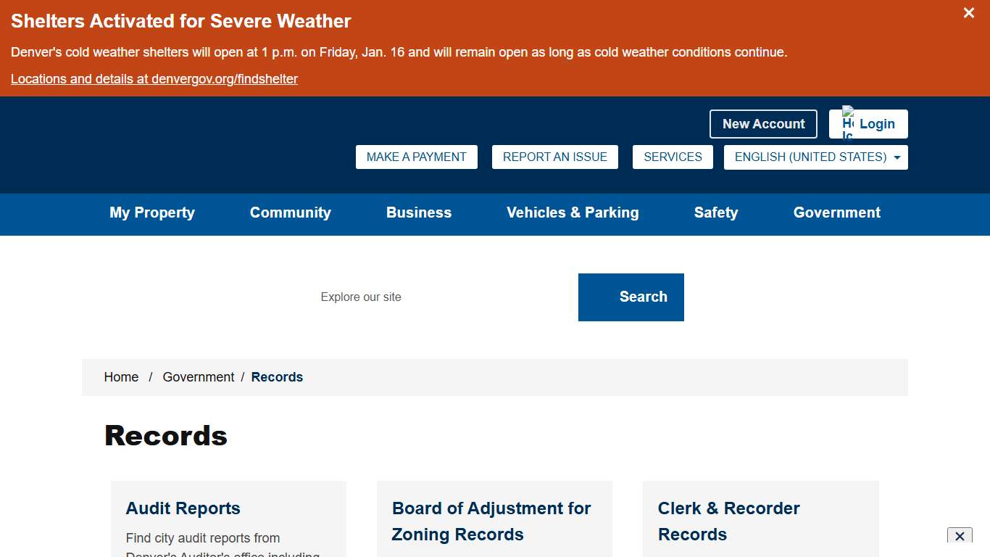Expand the English (United States) language dropdown

(x=815, y=157)
